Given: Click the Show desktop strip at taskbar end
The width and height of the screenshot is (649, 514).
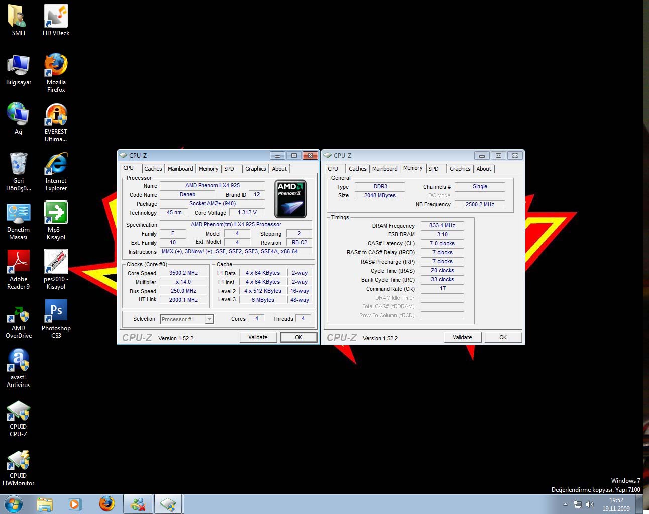Looking at the screenshot, I should (x=639, y=504).
